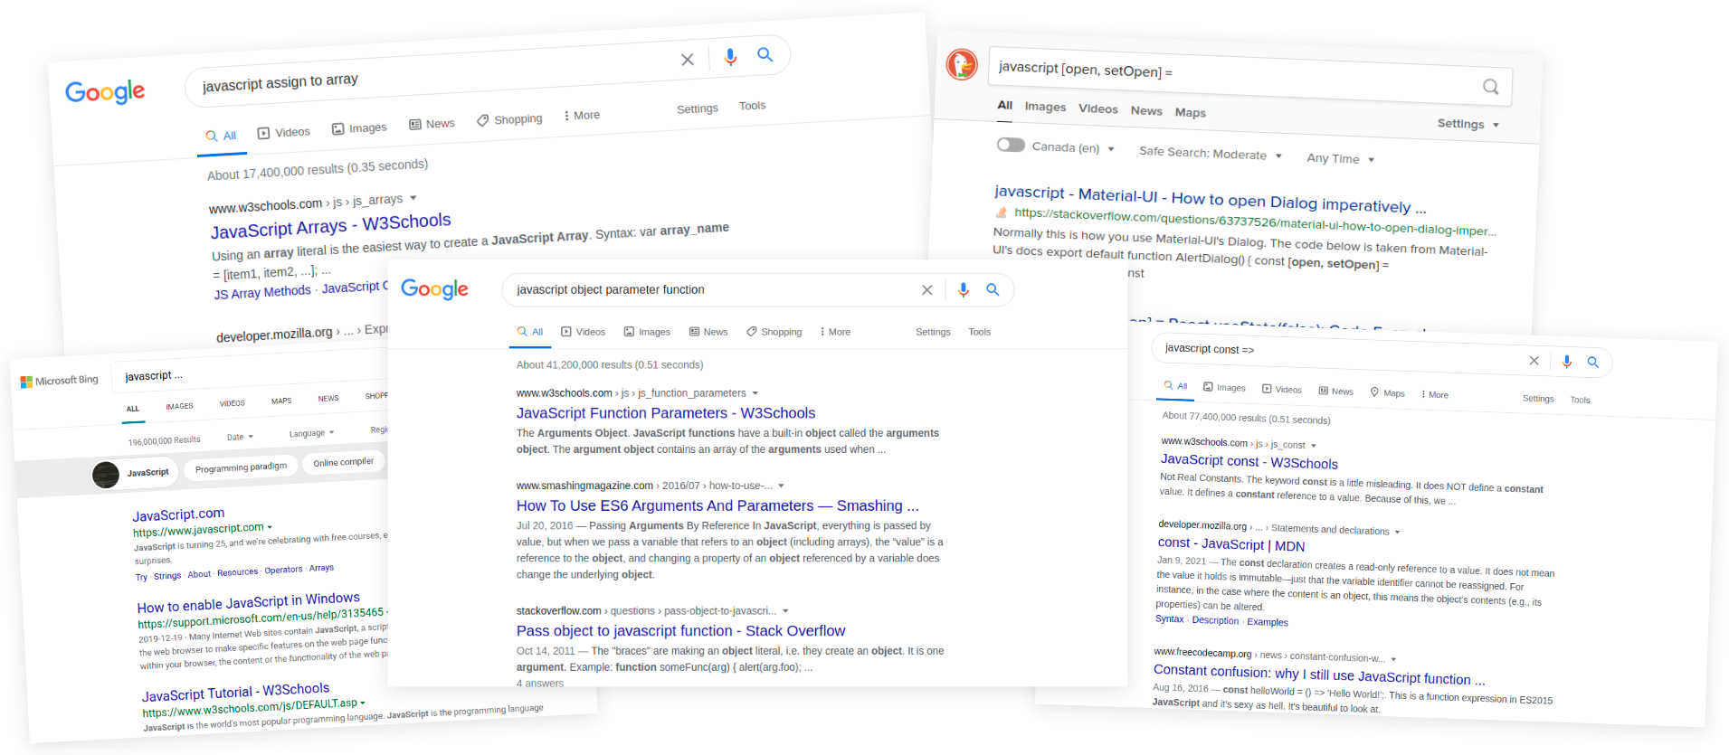
Task: Open 'JavaScript const - W3Schools' result
Action: click(x=1249, y=461)
